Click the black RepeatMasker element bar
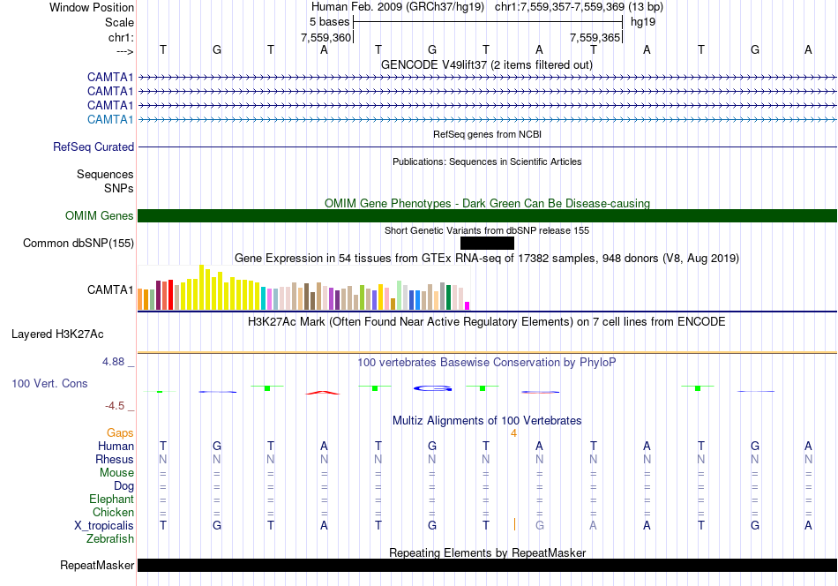 487,565
